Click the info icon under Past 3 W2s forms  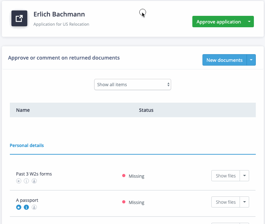[26, 181]
